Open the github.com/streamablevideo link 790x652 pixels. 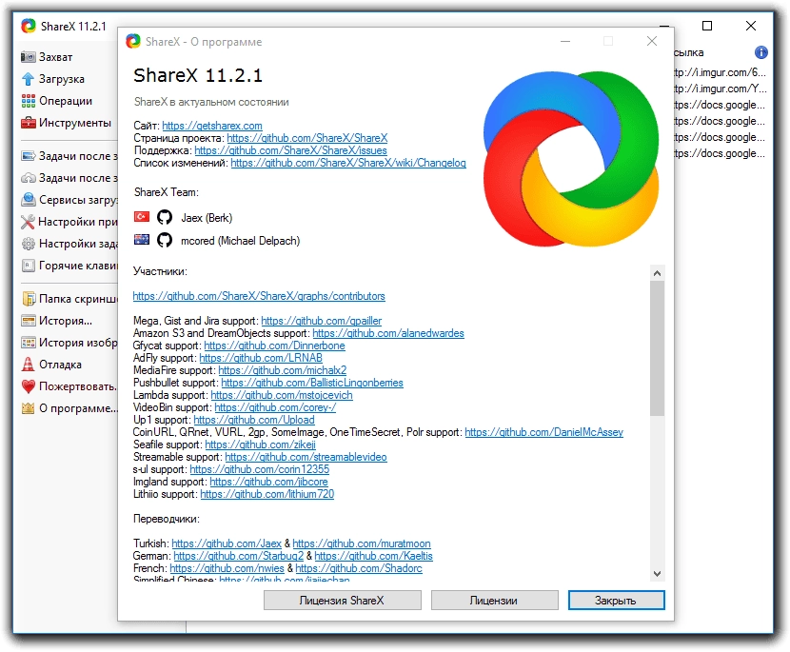[x=306, y=457]
